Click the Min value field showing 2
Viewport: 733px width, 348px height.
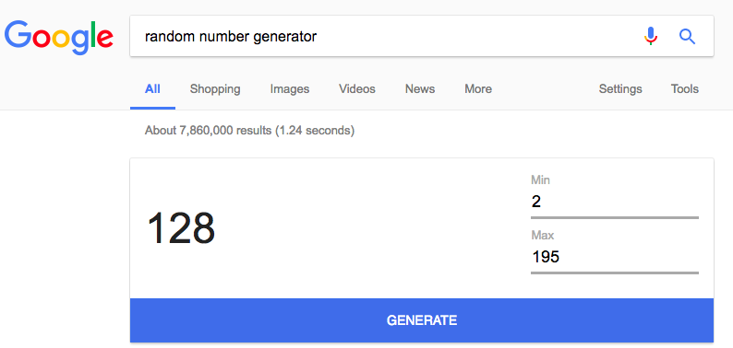(615, 202)
